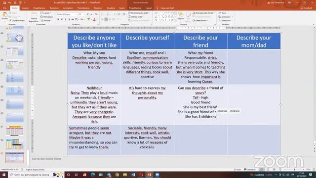
Task: Click the text highlight color marker
Action: tap(89, 19)
